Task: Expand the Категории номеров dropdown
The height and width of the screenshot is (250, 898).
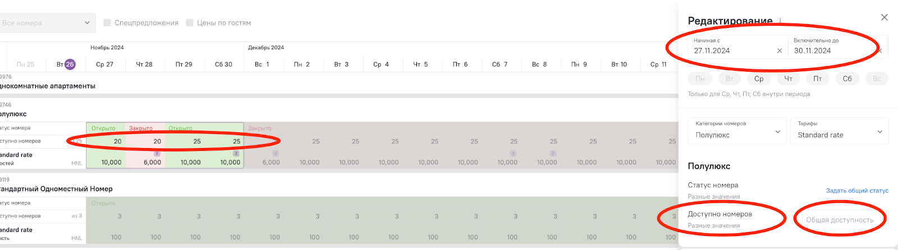Action: pyautogui.click(x=736, y=131)
